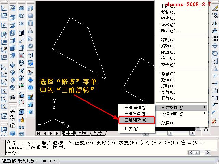Choose 三维旋转(R) in the submenu
219x164 pixels.
coord(137,120)
